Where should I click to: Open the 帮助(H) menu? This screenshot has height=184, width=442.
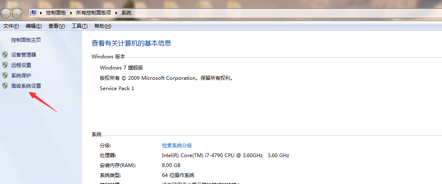click(103, 26)
